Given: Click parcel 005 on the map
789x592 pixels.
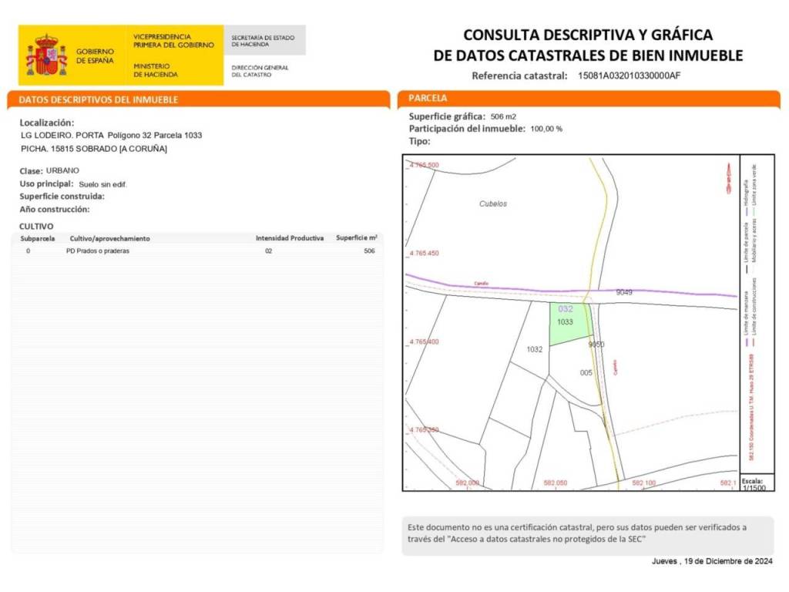Looking at the screenshot, I should [x=586, y=372].
